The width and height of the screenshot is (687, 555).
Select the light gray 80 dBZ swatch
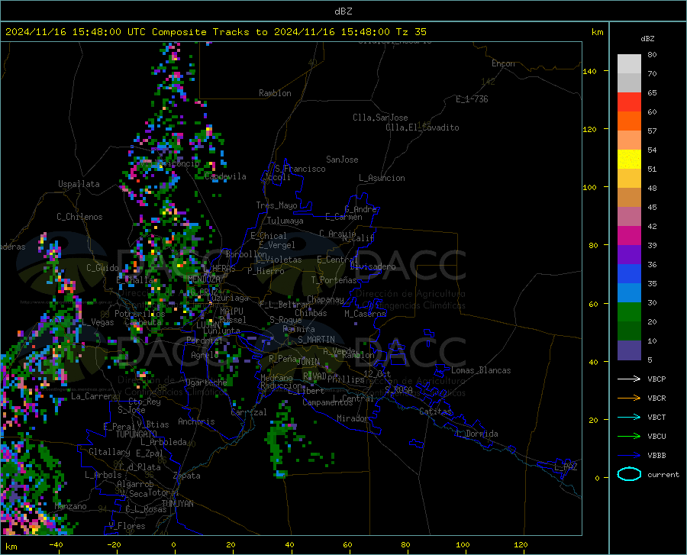click(629, 64)
